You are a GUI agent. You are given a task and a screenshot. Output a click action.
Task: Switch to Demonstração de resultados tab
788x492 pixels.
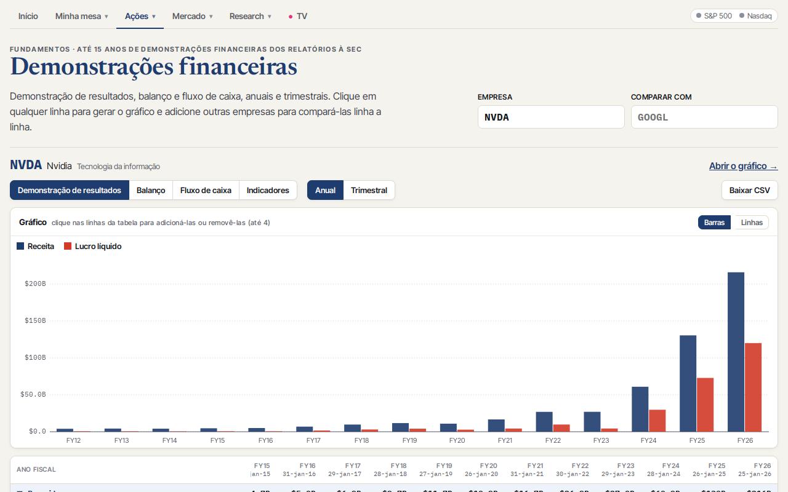(70, 190)
